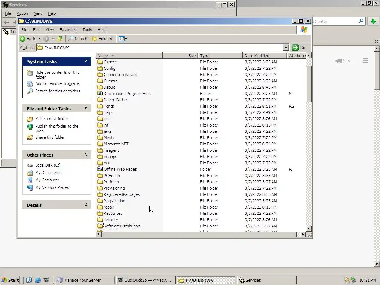Open the Back button history dropdown arrow
Image resolution: width=380 pixels, height=285 pixels.
coord(39,39)
